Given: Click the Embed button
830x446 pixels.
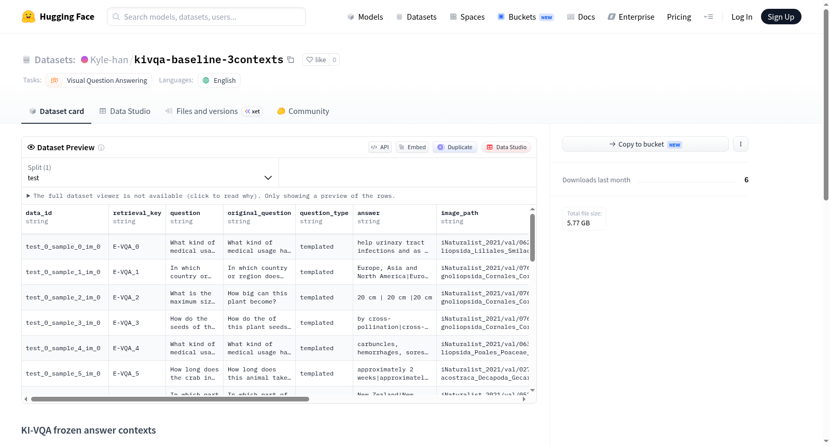Looking at the screenshot, I should (x=412, y=147).
